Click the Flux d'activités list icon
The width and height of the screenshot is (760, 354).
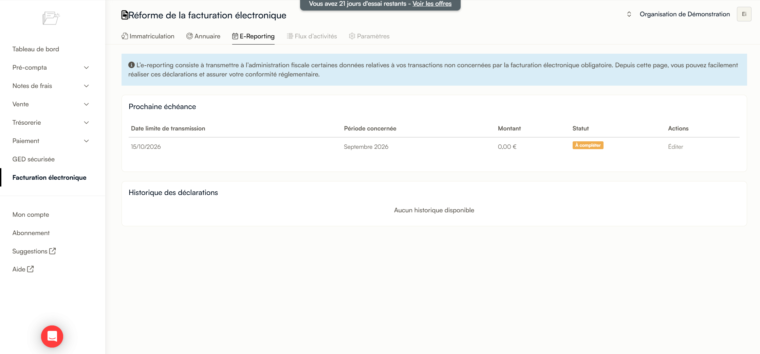tap(290, 36)
